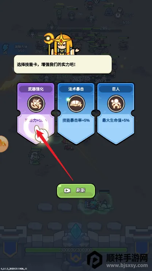
Task: Click the 巨人 title label
Action: [x=116, y=89]
